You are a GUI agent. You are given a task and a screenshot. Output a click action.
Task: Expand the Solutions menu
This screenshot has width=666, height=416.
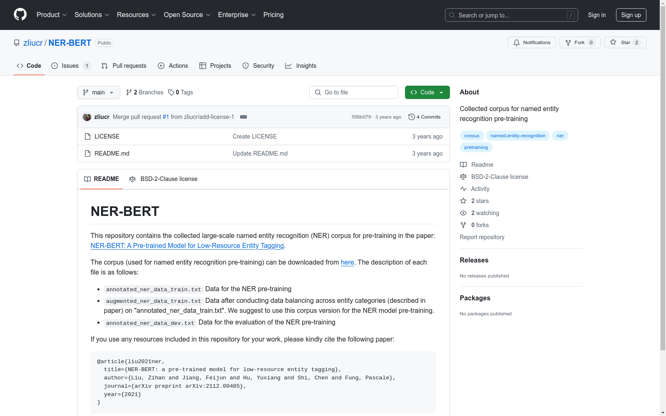92,15
